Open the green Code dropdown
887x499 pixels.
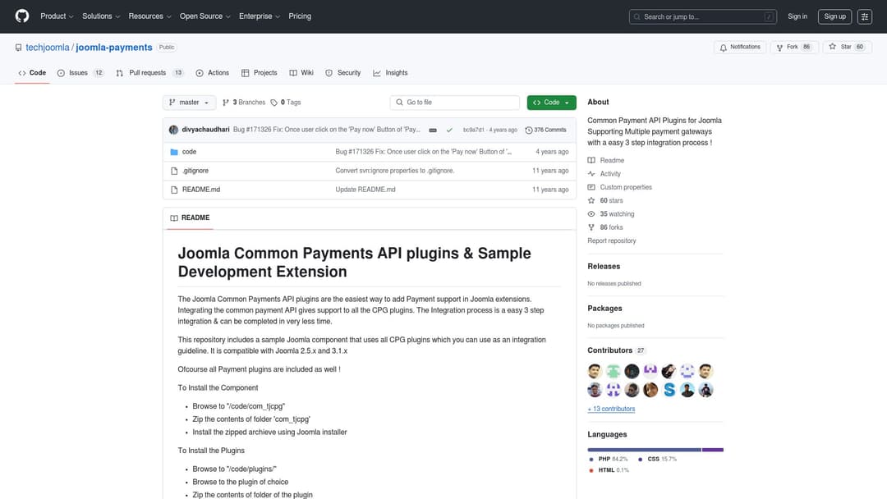pyautogui.click(x=552, y=103)
